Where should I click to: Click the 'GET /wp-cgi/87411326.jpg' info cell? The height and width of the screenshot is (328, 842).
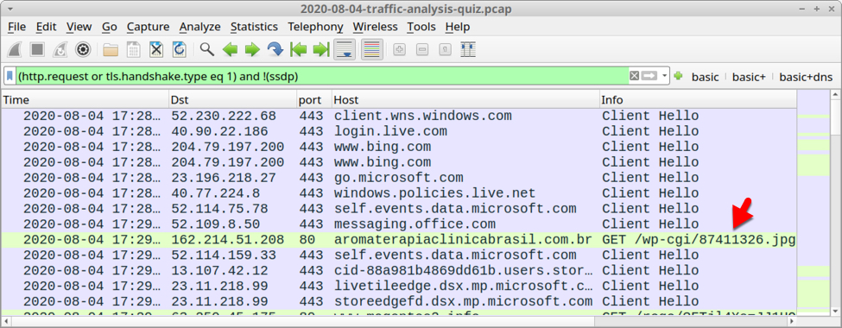698,239
